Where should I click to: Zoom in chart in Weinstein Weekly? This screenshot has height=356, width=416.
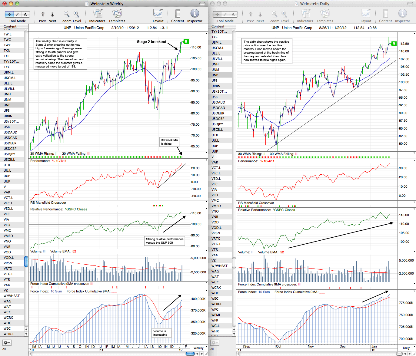point(76,14)
